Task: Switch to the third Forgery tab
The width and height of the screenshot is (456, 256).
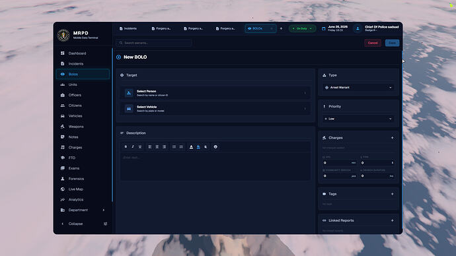Action: tap(225, 28)
